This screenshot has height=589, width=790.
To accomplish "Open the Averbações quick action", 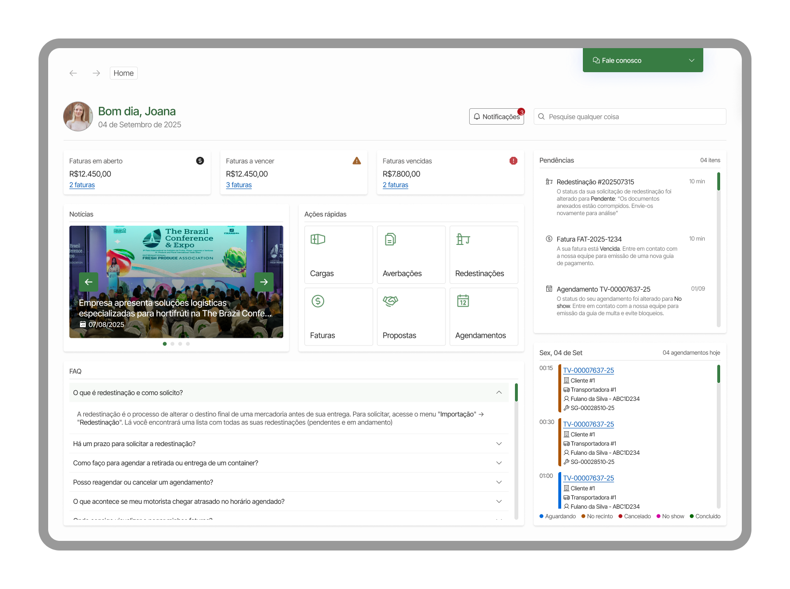I will (411, 255).
